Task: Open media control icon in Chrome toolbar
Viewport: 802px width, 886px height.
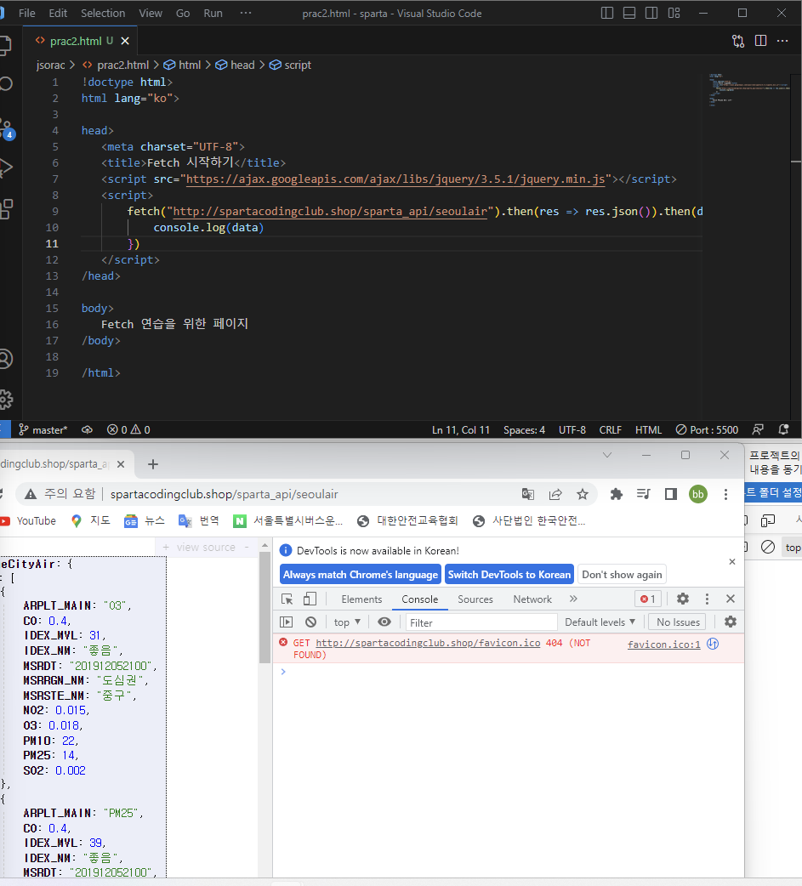Action: 643,494
